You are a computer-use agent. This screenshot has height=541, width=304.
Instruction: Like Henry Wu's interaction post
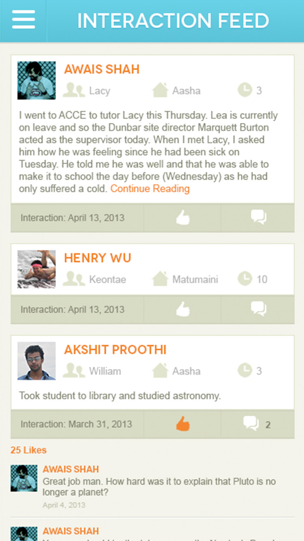pos(183,309)
